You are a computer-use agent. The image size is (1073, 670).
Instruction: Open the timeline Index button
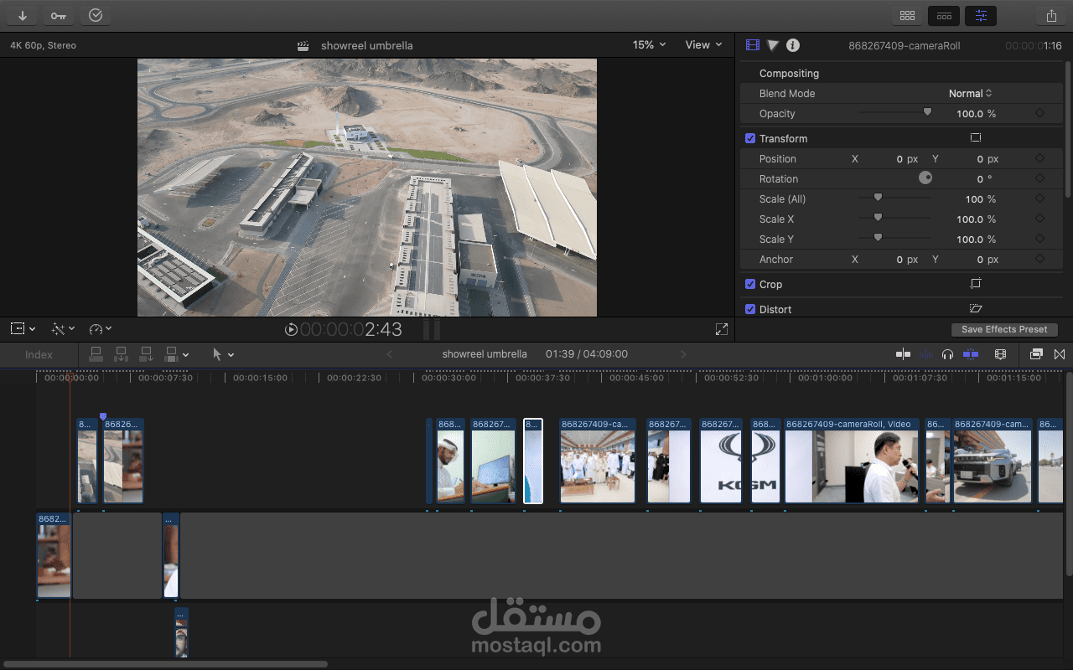tap(39, 354)
